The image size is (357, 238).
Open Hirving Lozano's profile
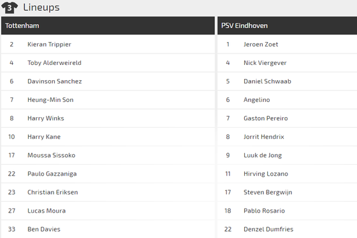pyautogui.click(x=266, y=174)
